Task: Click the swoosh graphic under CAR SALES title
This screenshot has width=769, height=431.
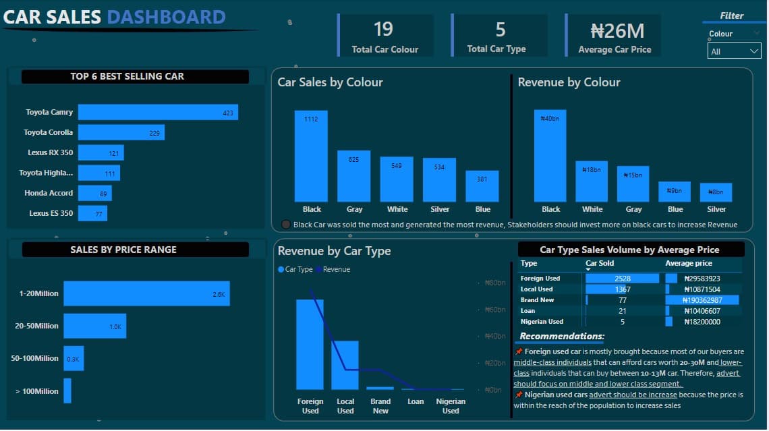Action: [x=135, y=28]
